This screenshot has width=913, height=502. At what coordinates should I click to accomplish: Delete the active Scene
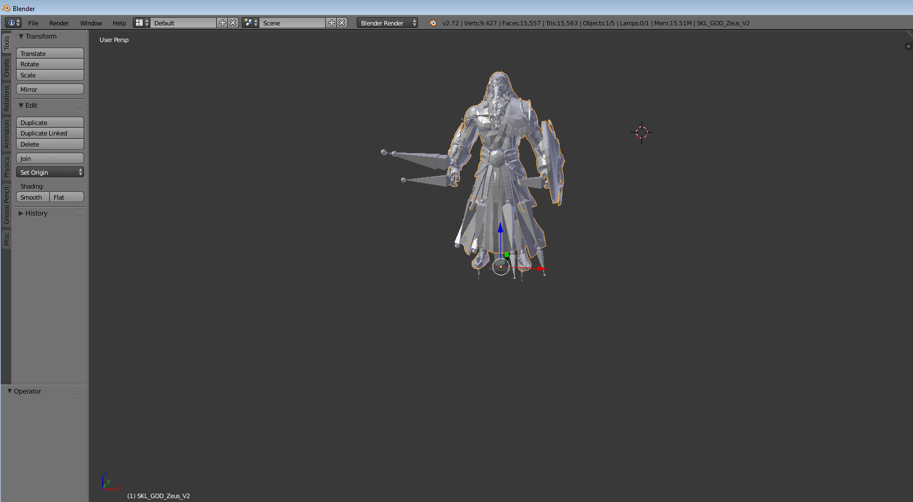coord(342,23)
